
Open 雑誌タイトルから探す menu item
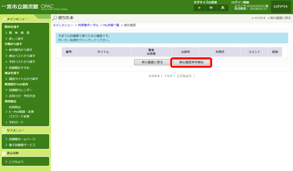pos(24,79)
